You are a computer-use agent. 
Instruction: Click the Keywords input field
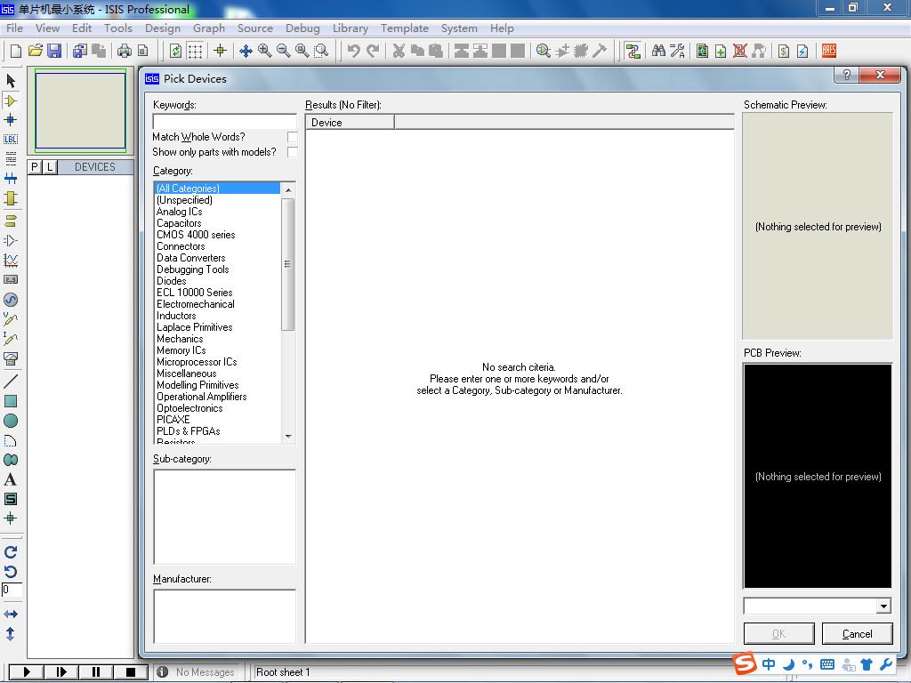click(225, 121)
